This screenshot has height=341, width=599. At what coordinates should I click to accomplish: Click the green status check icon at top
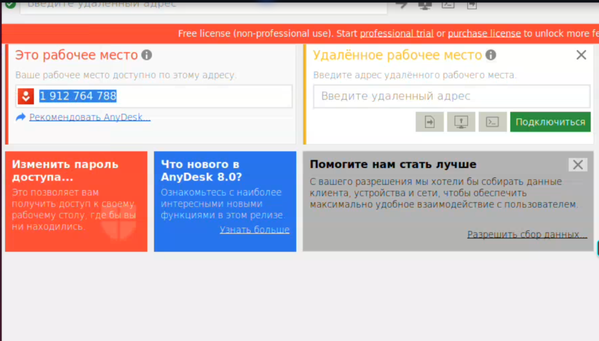tap(11, 4)
